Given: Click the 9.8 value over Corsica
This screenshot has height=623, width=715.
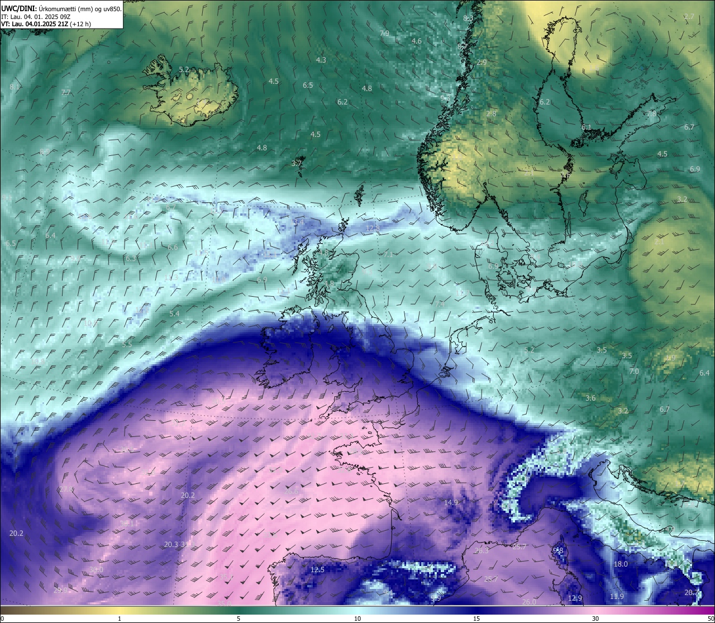Looking at the screenshot, I should [558, 551].
